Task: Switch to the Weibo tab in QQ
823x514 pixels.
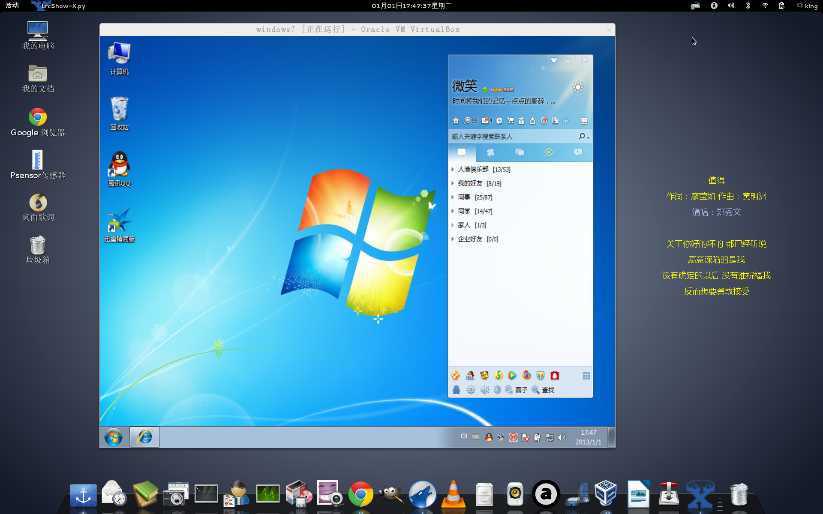Action: (549, 152)
